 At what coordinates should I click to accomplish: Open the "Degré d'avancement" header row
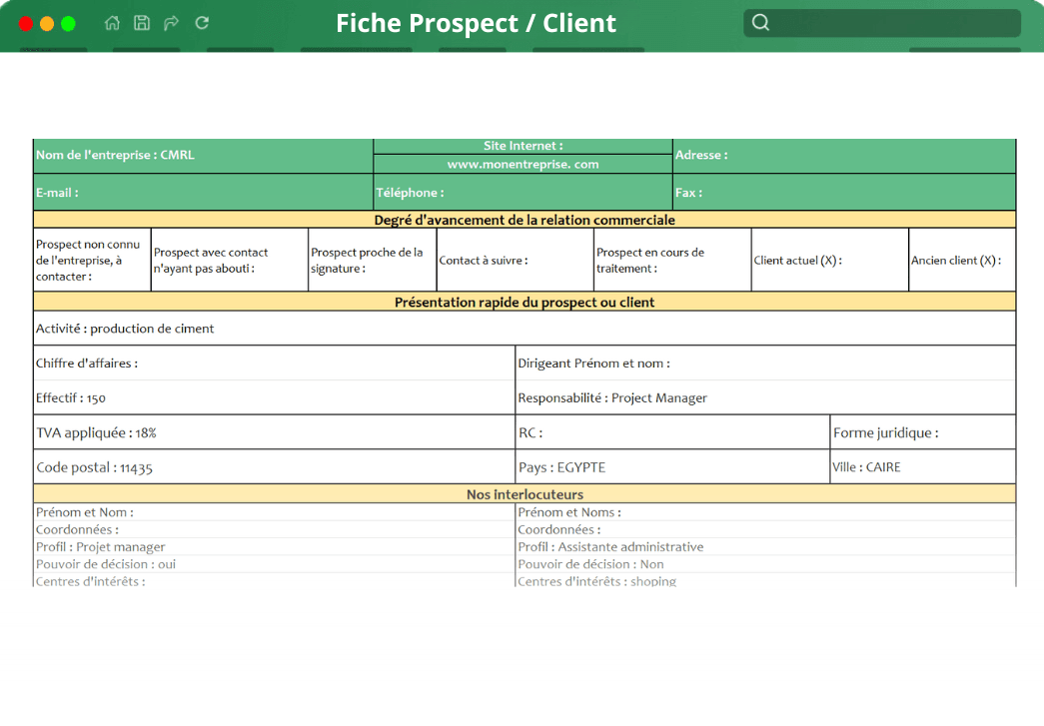click(523, 220)
